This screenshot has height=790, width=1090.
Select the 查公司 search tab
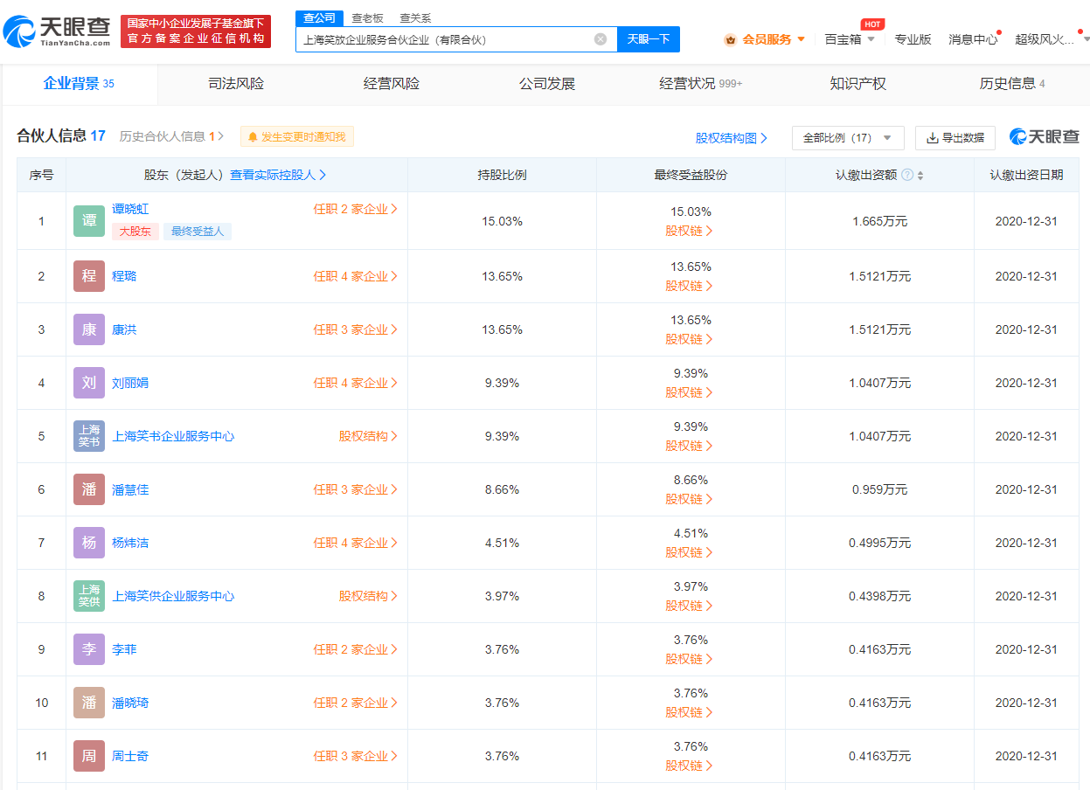pos(319,18)
